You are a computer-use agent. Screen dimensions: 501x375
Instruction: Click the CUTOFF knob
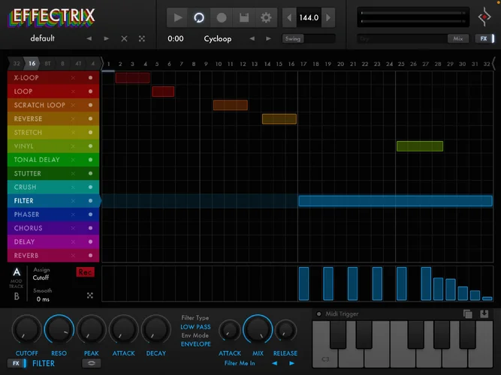pyautogui.click(x=27, y=330)
